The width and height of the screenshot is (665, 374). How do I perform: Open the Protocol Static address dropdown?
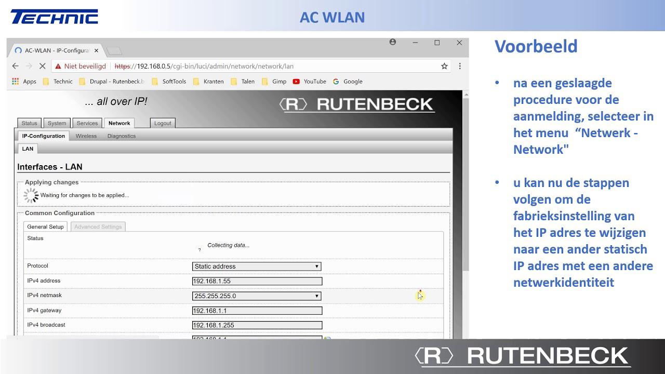coord(257,266)
